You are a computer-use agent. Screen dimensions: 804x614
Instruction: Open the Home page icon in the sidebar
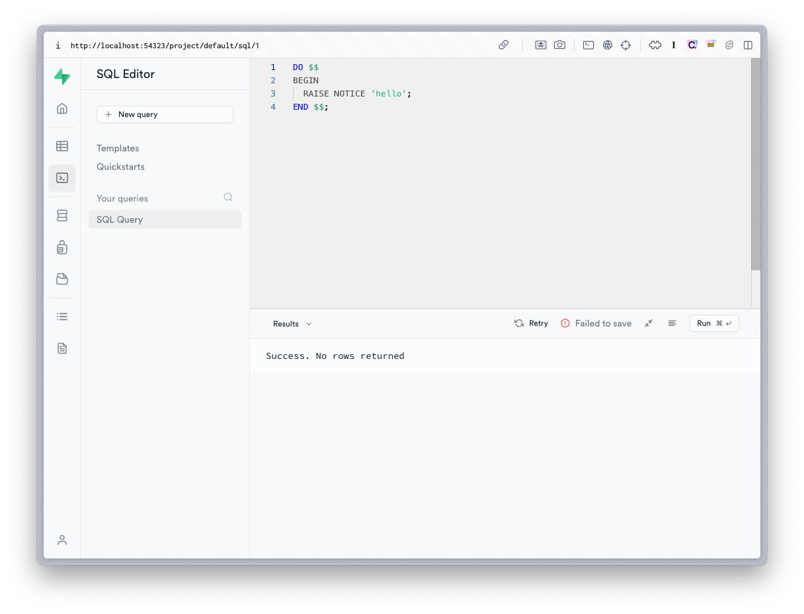(62, 108)
